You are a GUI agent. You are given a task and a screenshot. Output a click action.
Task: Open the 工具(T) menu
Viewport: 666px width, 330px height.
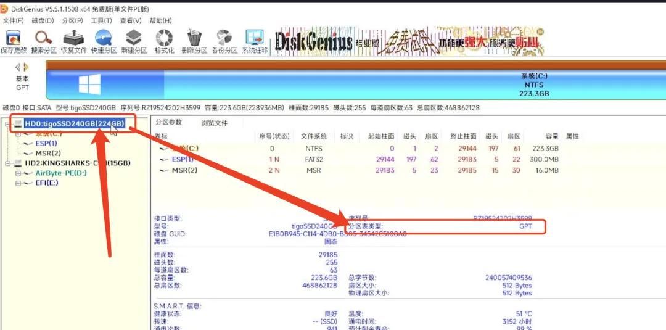pos(102,20)
